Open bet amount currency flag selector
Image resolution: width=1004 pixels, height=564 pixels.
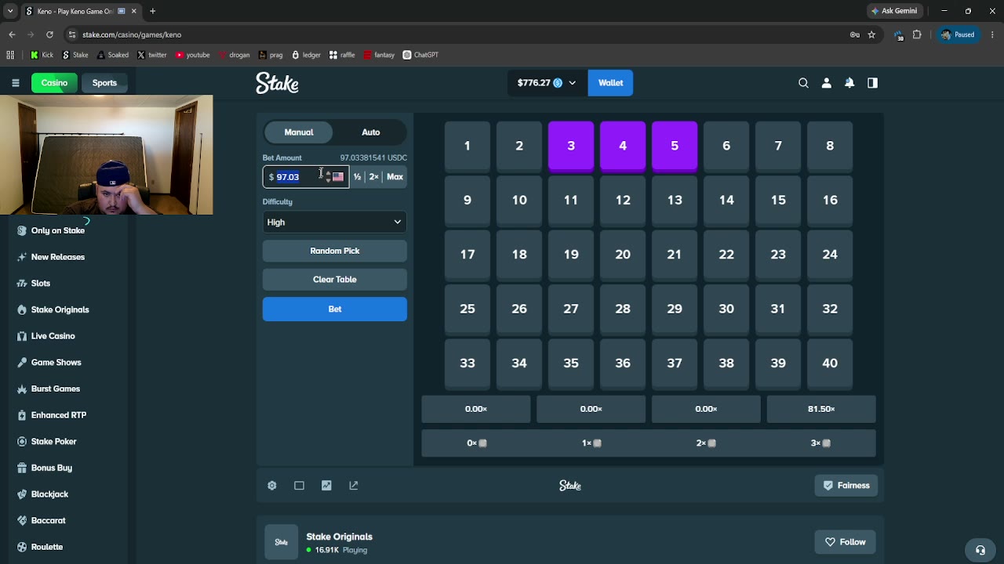[x=338, y=177]
